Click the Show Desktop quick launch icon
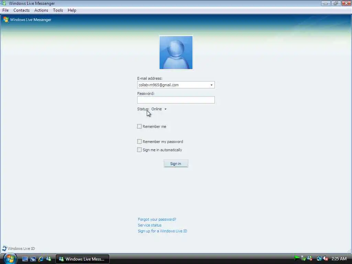Screen dimensions: 352x264 point(25,259)
